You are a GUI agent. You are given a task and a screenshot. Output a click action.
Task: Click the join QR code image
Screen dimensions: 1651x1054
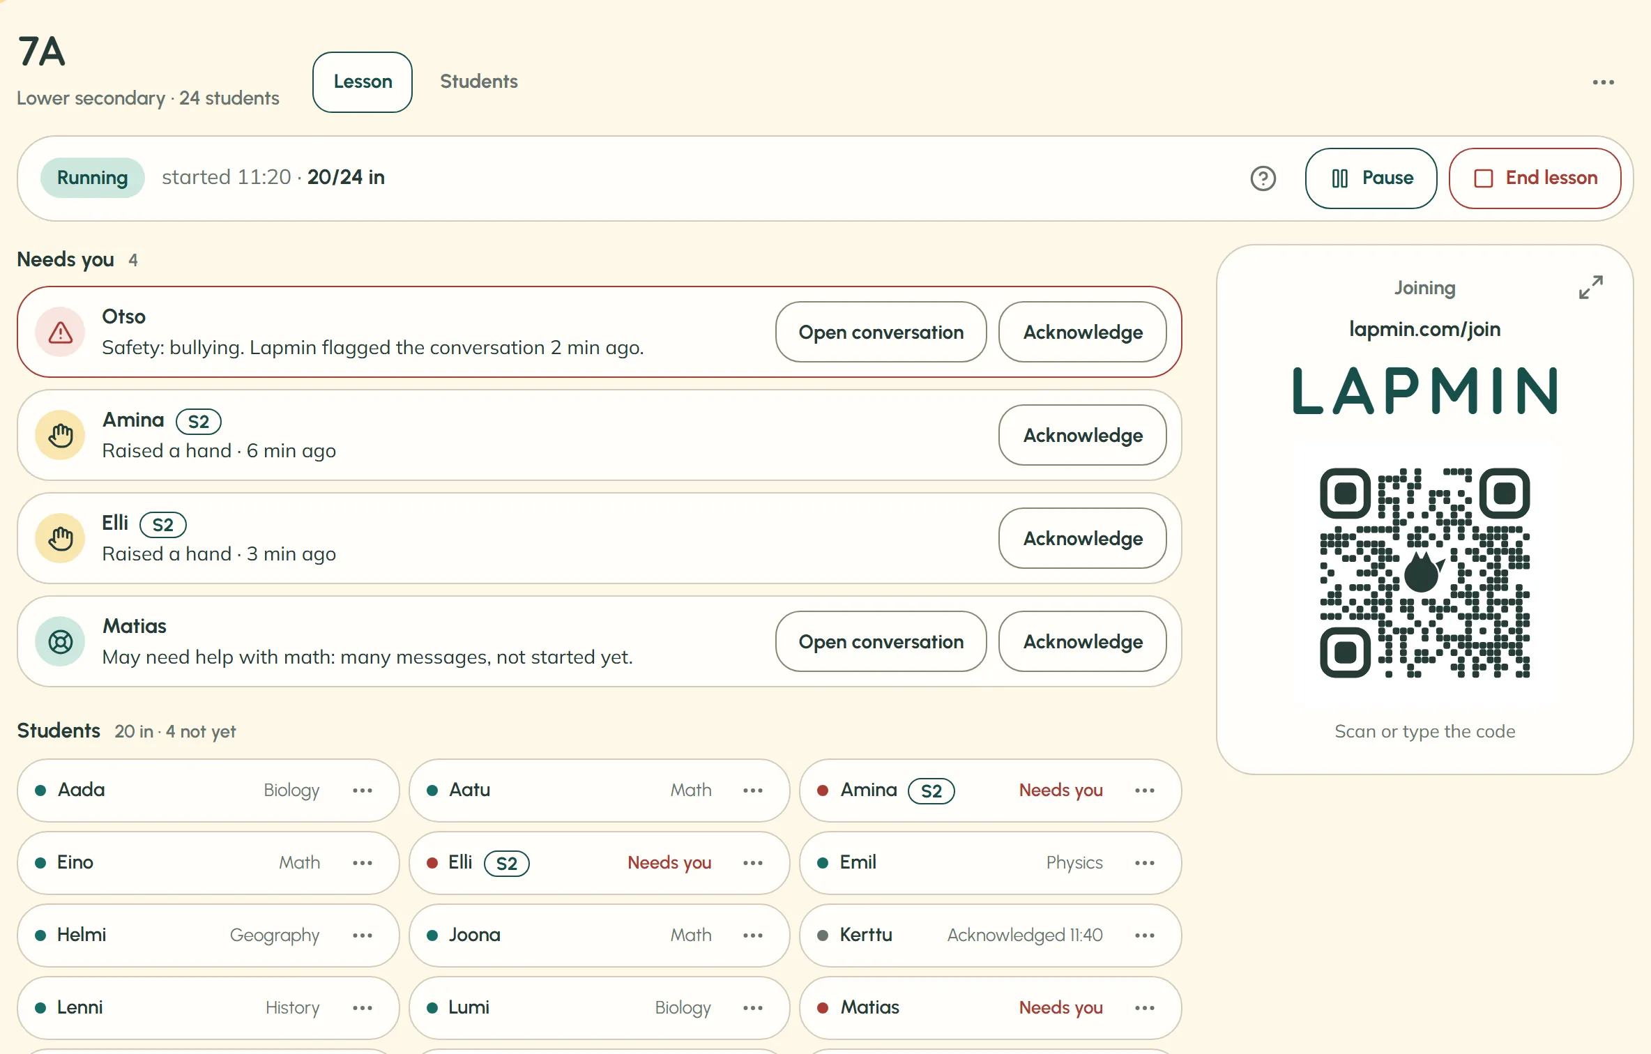(1424, 573)
